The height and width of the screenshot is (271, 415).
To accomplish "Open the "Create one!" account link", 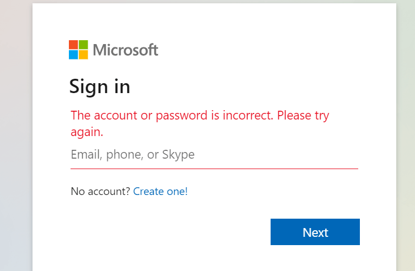I will 160,192.
